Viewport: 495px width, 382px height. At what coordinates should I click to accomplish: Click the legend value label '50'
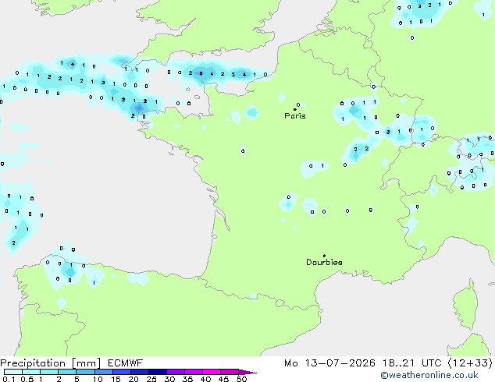(x=241, y=379)
